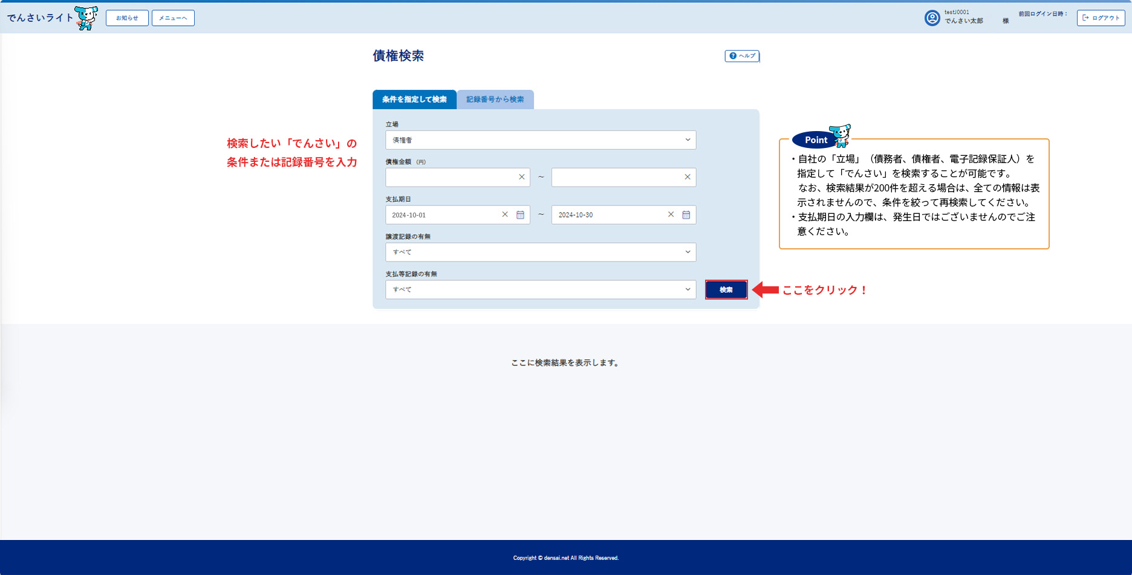Screen dimensions: 1132x575
Task: Clear the start date with its X icon
Action: 505,214
